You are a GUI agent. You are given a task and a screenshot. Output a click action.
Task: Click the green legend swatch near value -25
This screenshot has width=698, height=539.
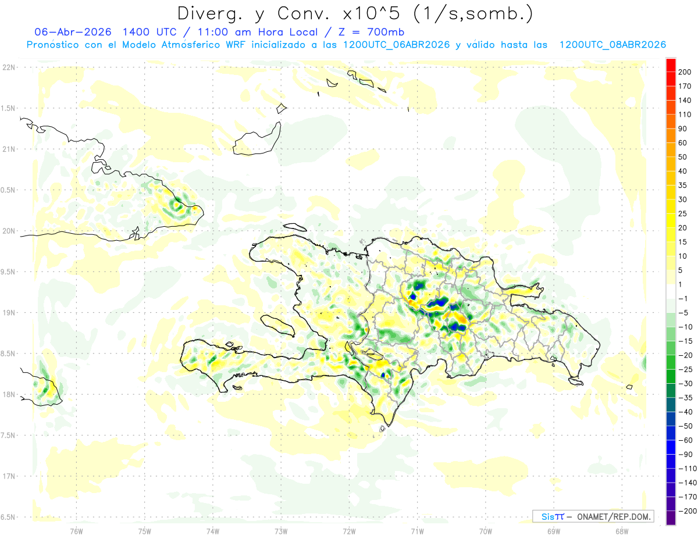[671, 376]
